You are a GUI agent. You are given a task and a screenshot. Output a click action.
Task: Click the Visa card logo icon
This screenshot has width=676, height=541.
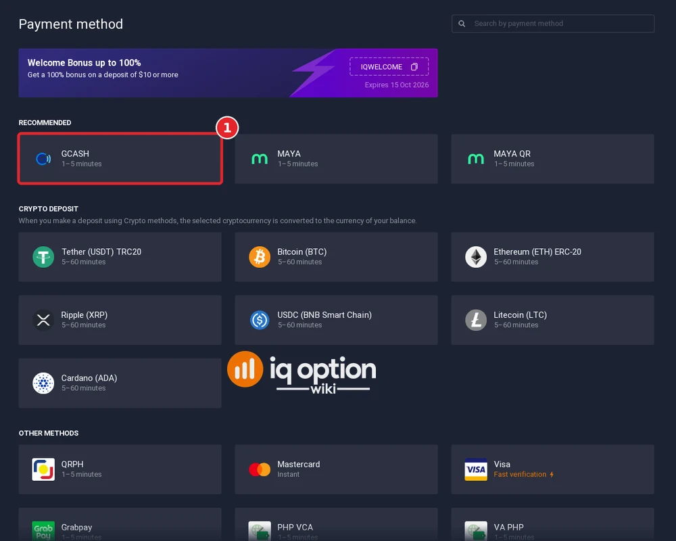[x=476, y=469]
